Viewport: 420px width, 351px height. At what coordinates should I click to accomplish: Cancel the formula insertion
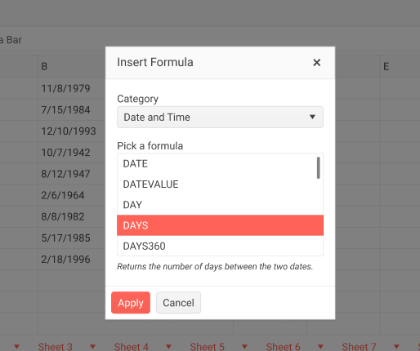coord(178,303)
